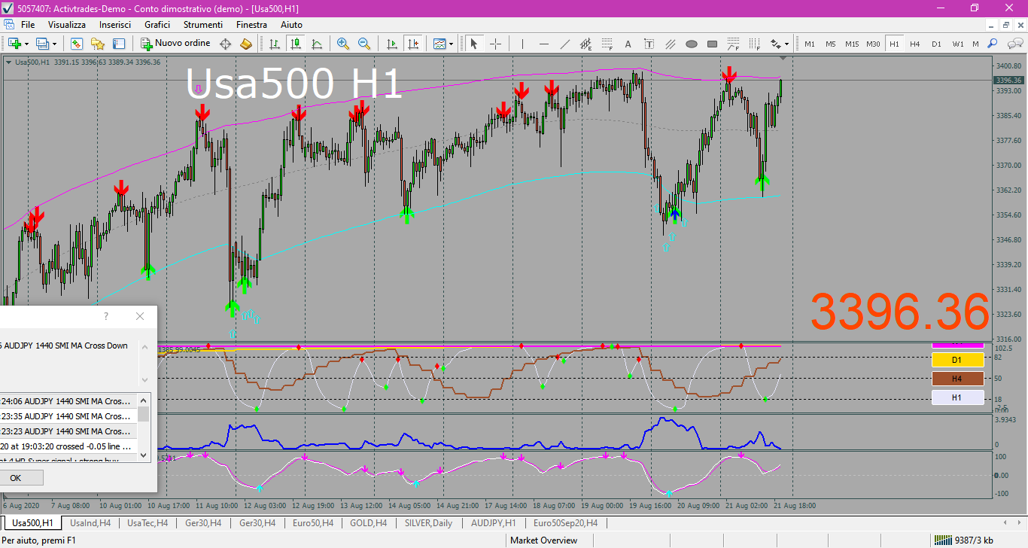Click the profiles icon

42,44
